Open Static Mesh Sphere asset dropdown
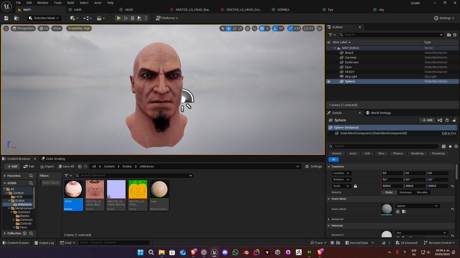 click(417, 206)
